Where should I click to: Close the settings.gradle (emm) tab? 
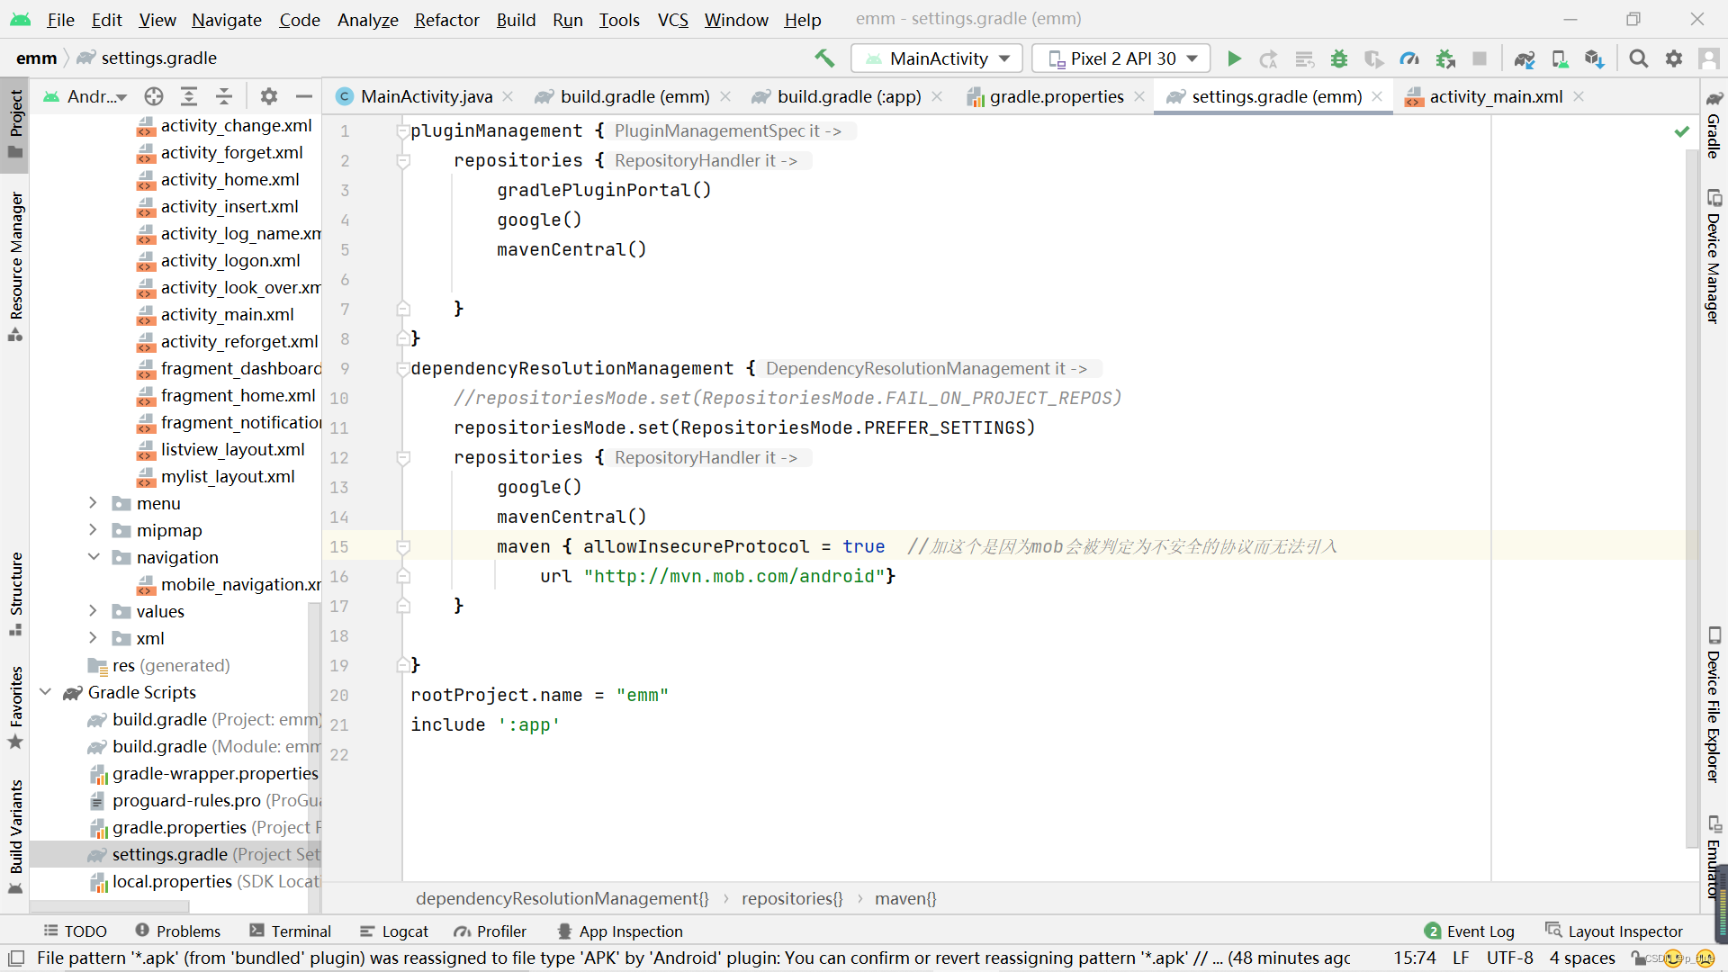point(1377,96)
